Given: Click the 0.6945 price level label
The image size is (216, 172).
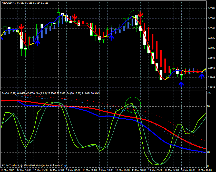Looking at the screenshot, I should pyautogui.click(x=211, y=28).
